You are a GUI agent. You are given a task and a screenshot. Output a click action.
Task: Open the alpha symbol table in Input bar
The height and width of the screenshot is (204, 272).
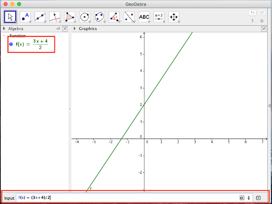pyautogui.click(x=242, y=198)
